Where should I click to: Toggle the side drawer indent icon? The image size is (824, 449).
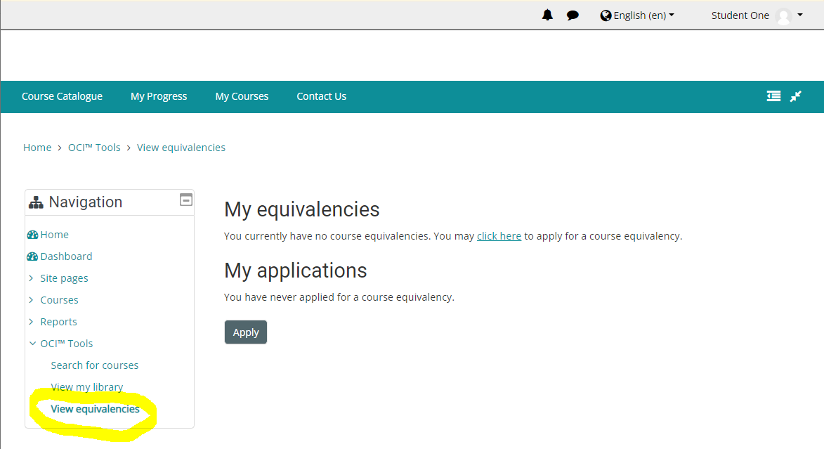[773, 96]
